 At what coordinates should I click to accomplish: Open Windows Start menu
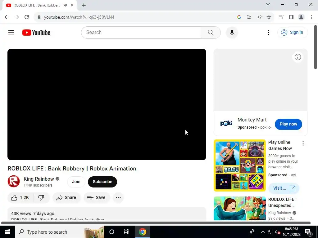pyautogui.click(x=7, y=232)
